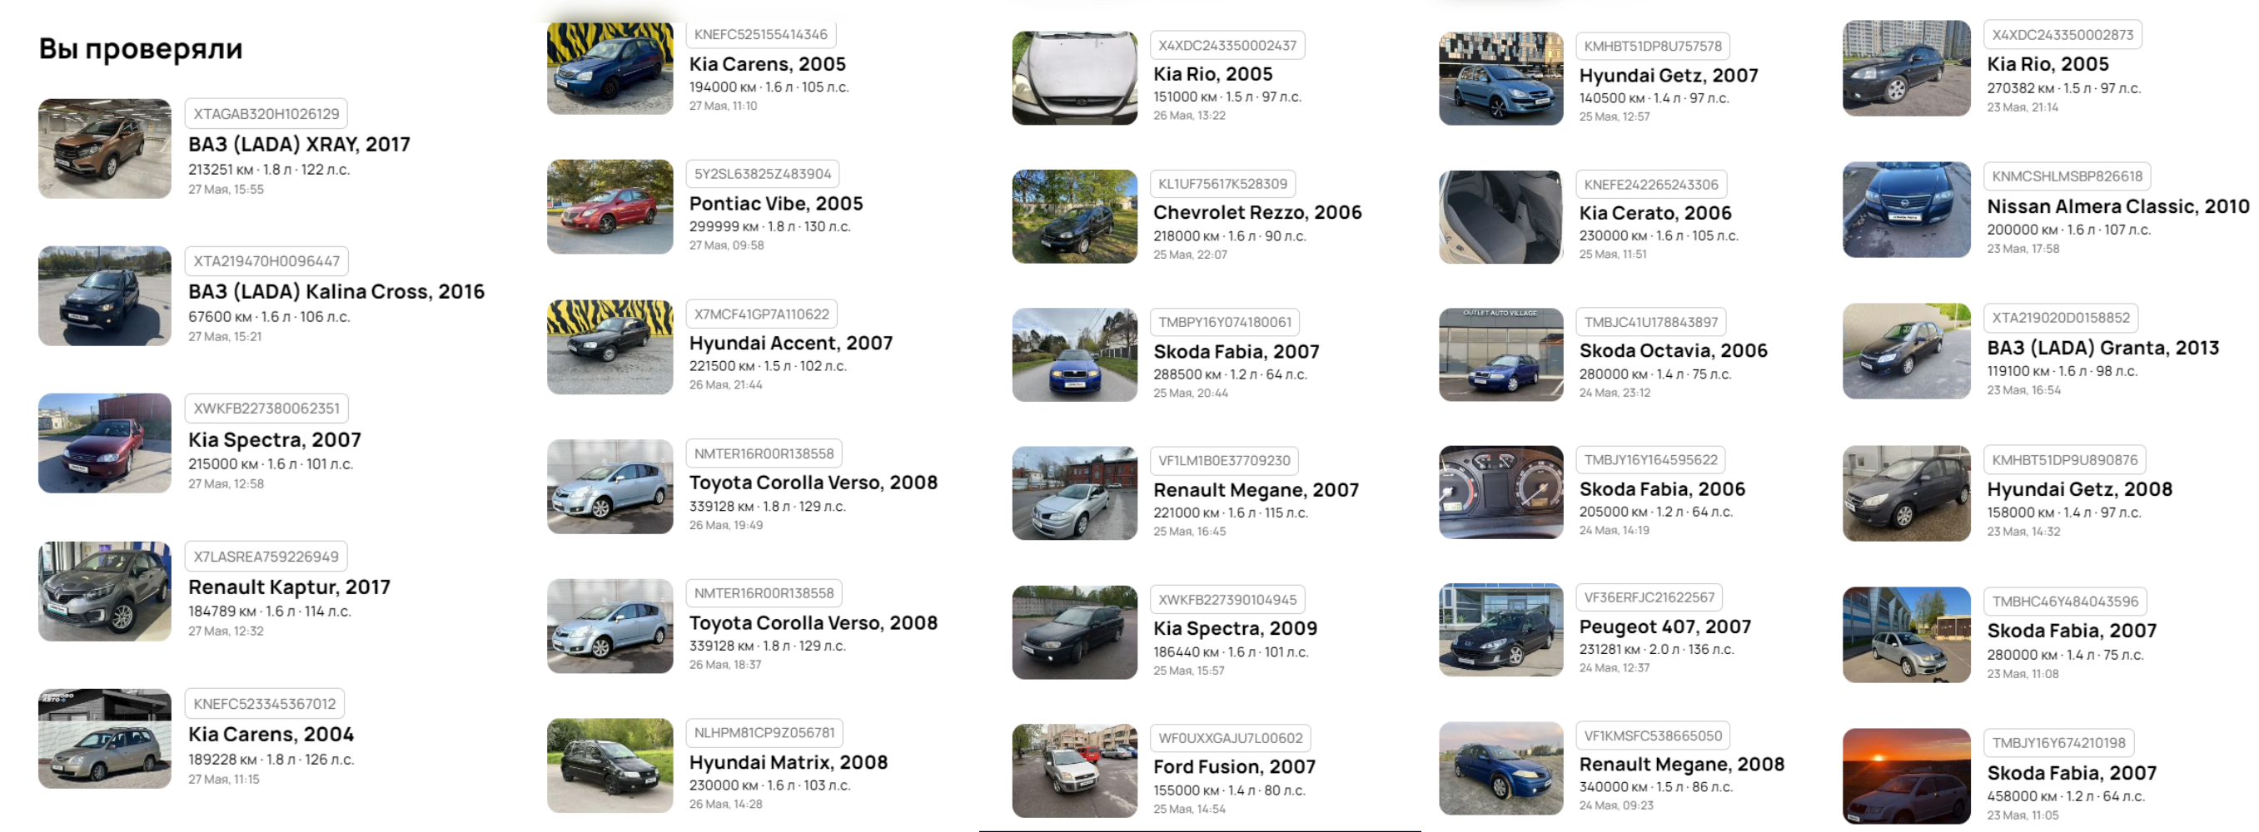Select the Renault Kaptur, 2017 thumbnail
2259x832 pixels.
(x=104, y=592)
